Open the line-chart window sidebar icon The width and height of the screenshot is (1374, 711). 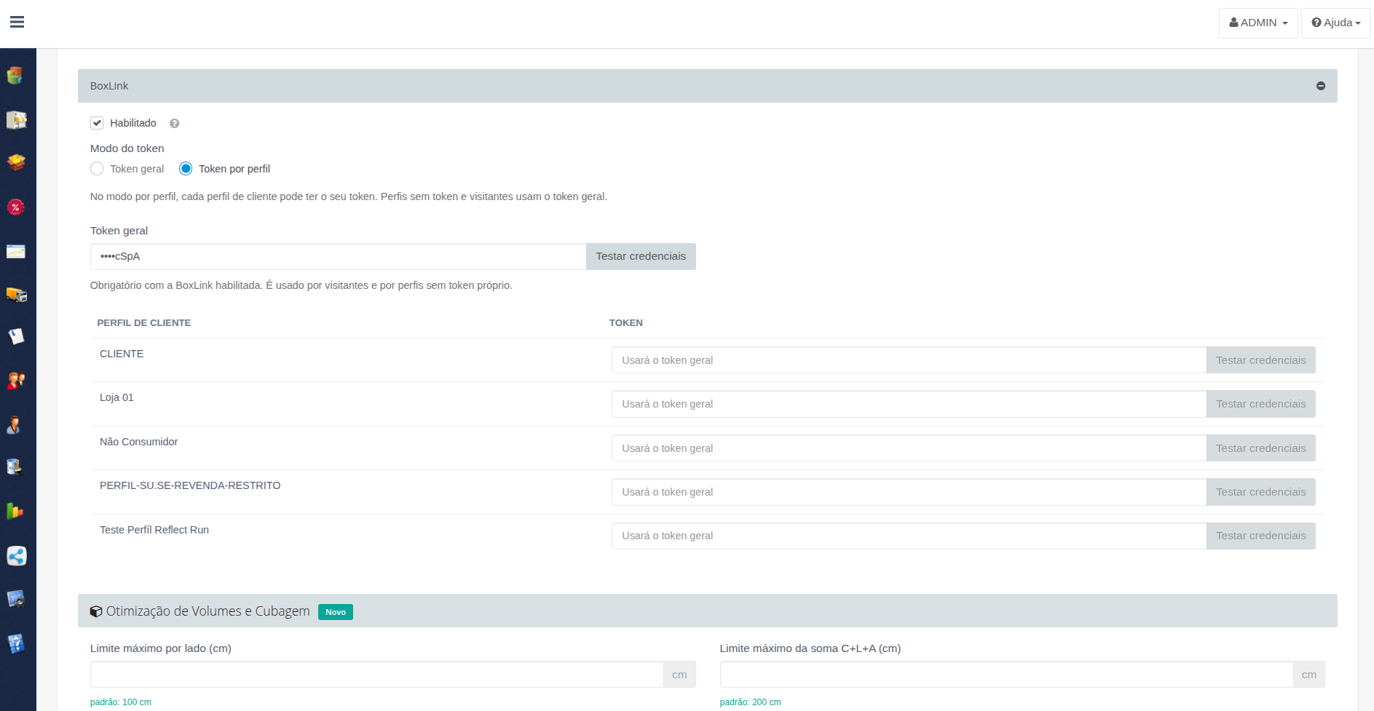pos(16,251)
